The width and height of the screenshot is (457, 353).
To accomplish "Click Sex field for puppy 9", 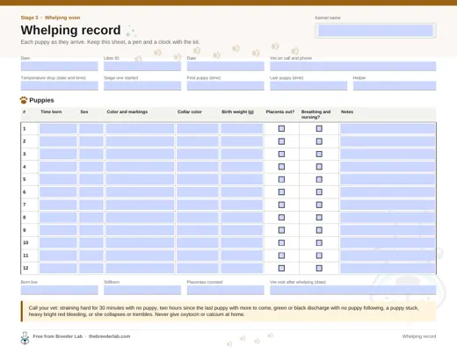I will click(91, 230).
